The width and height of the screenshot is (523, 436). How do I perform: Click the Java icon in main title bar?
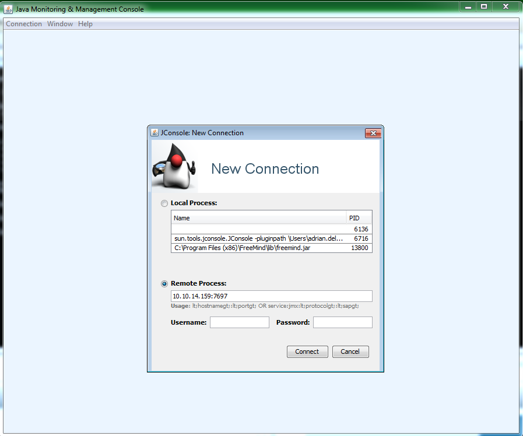(8, 9)
